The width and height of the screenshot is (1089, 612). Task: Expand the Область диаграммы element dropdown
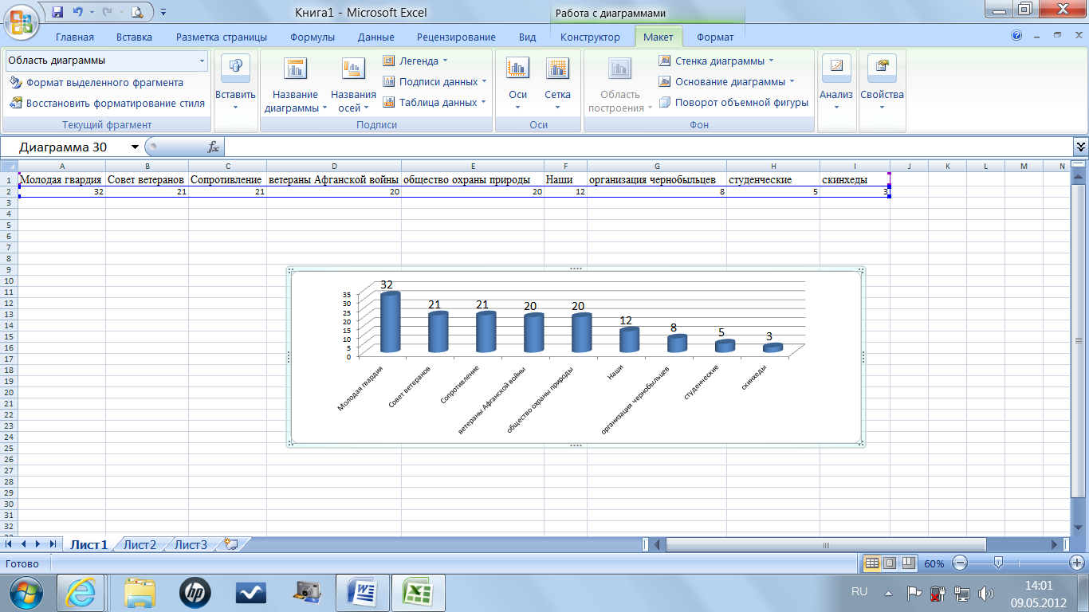(202, 61)
